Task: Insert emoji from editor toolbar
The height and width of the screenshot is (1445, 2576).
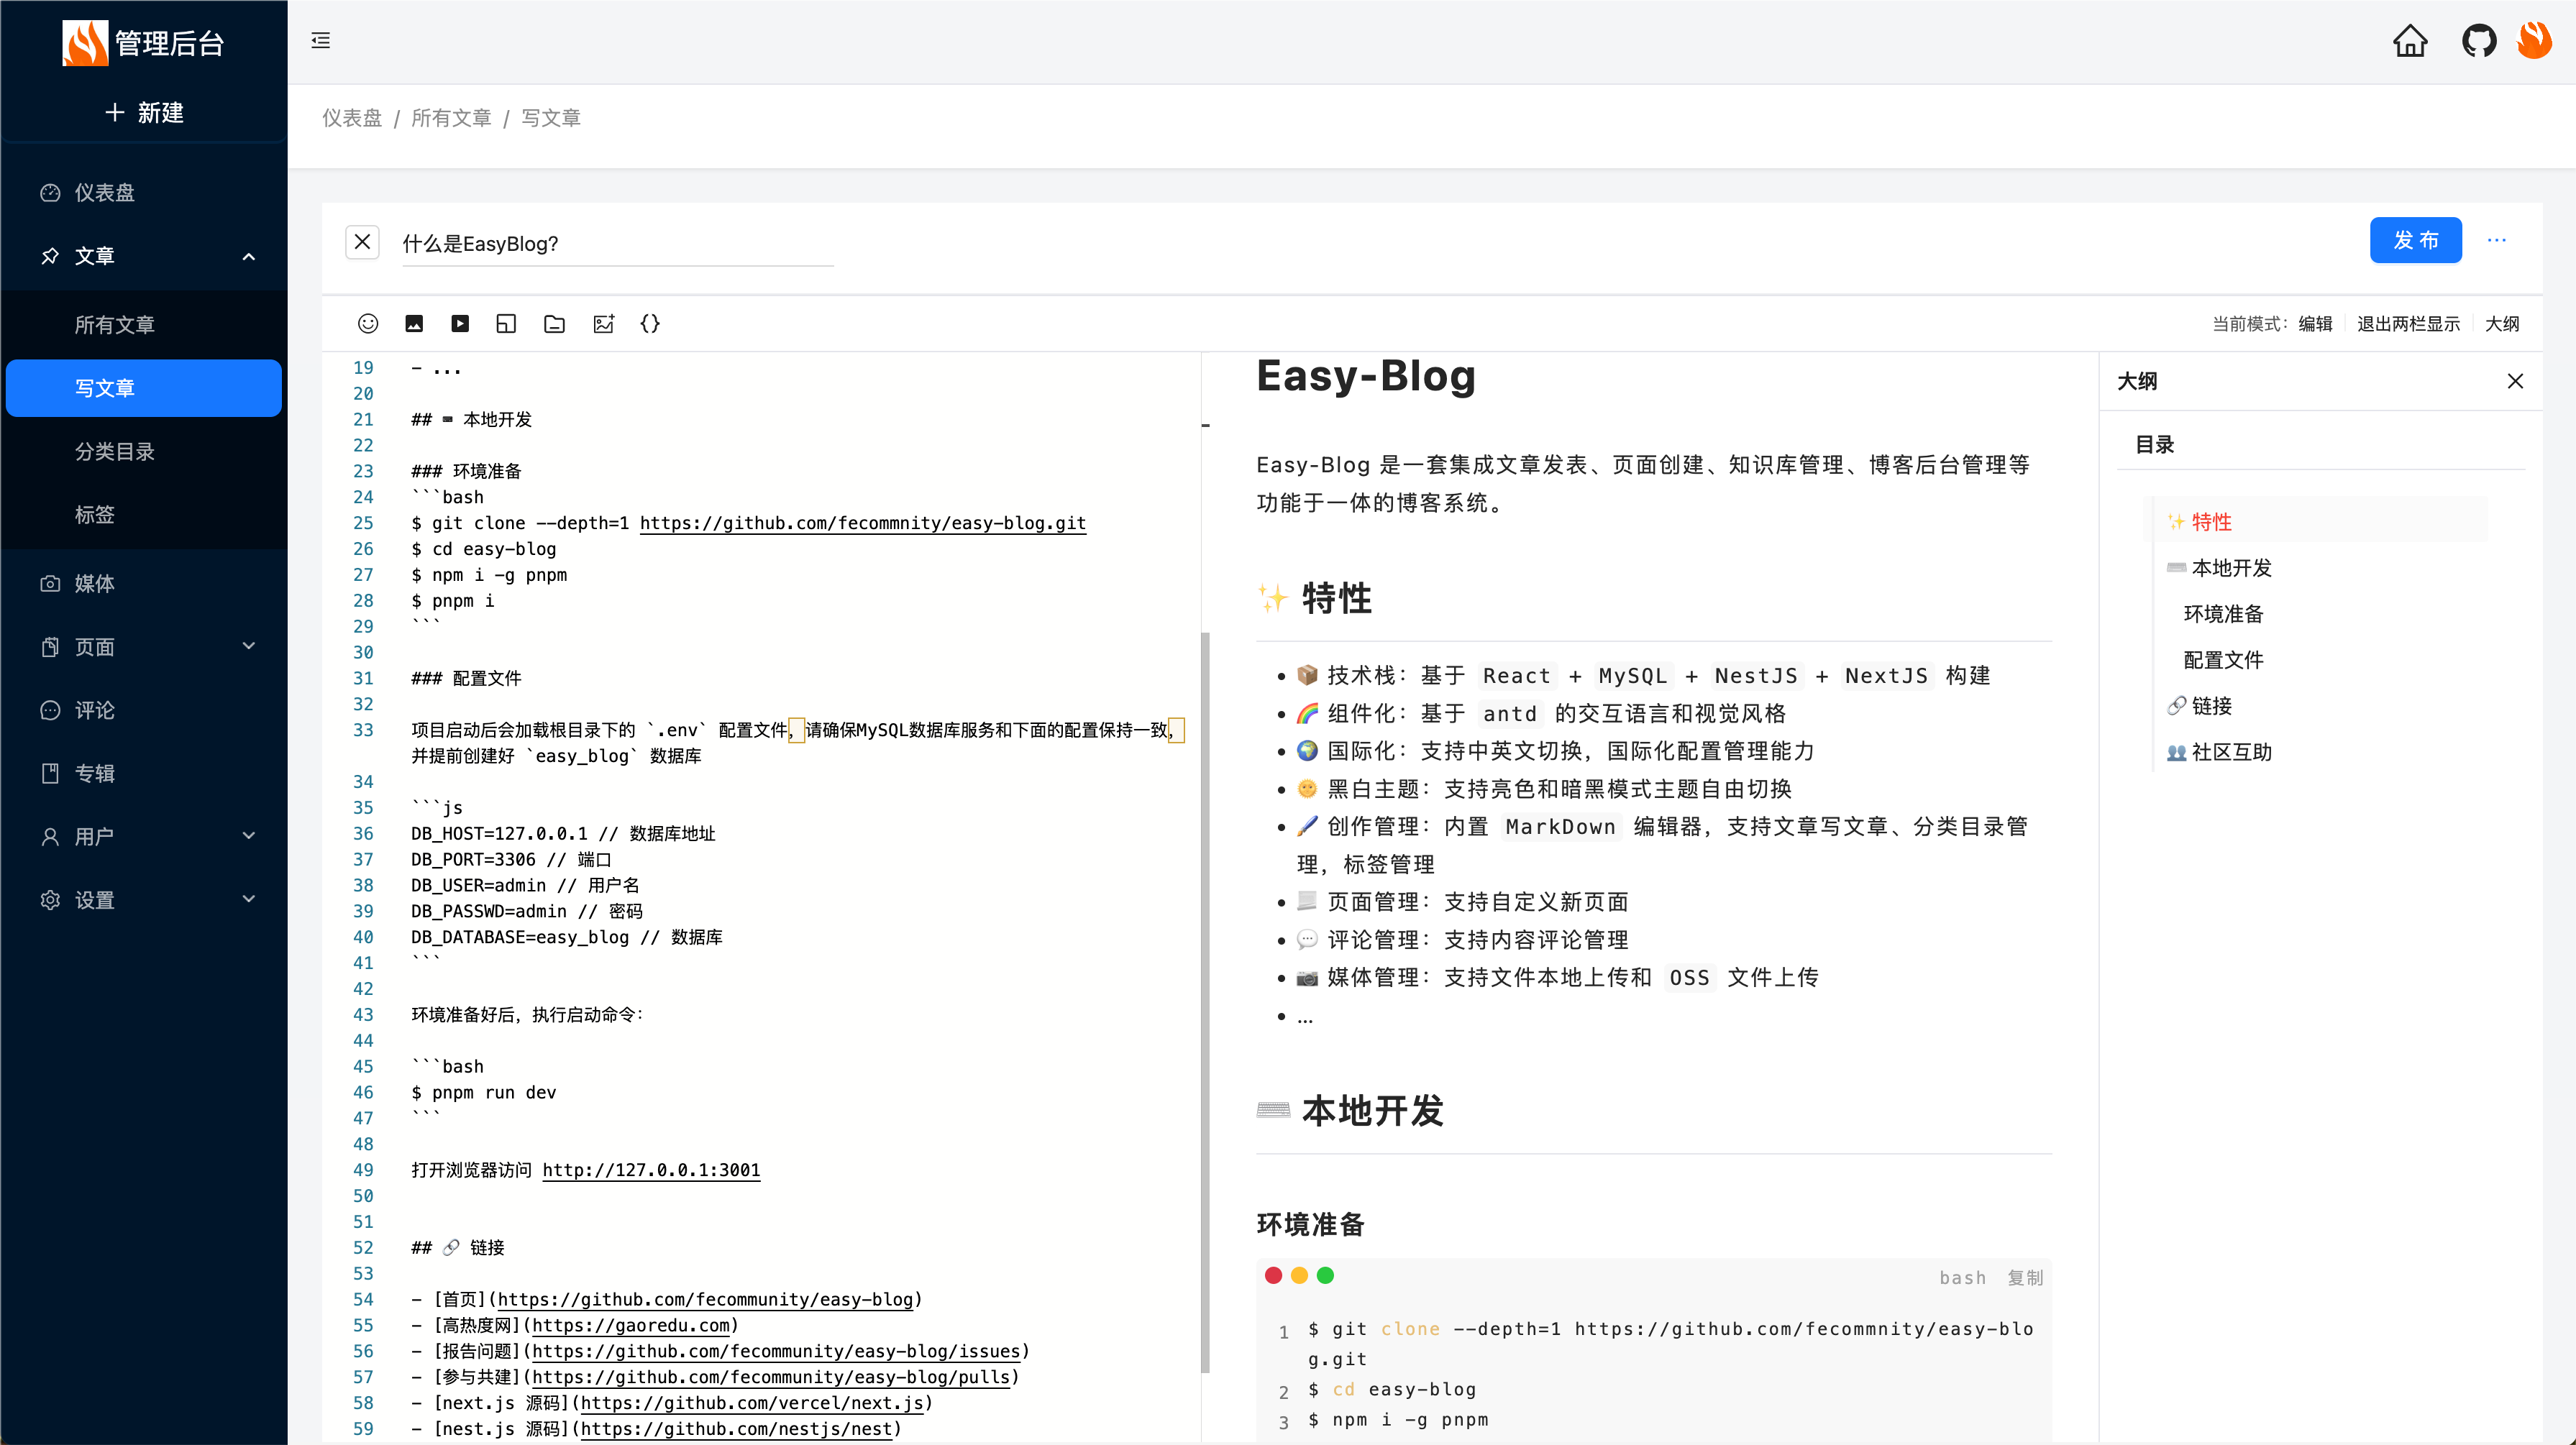Action: point(368,323)
